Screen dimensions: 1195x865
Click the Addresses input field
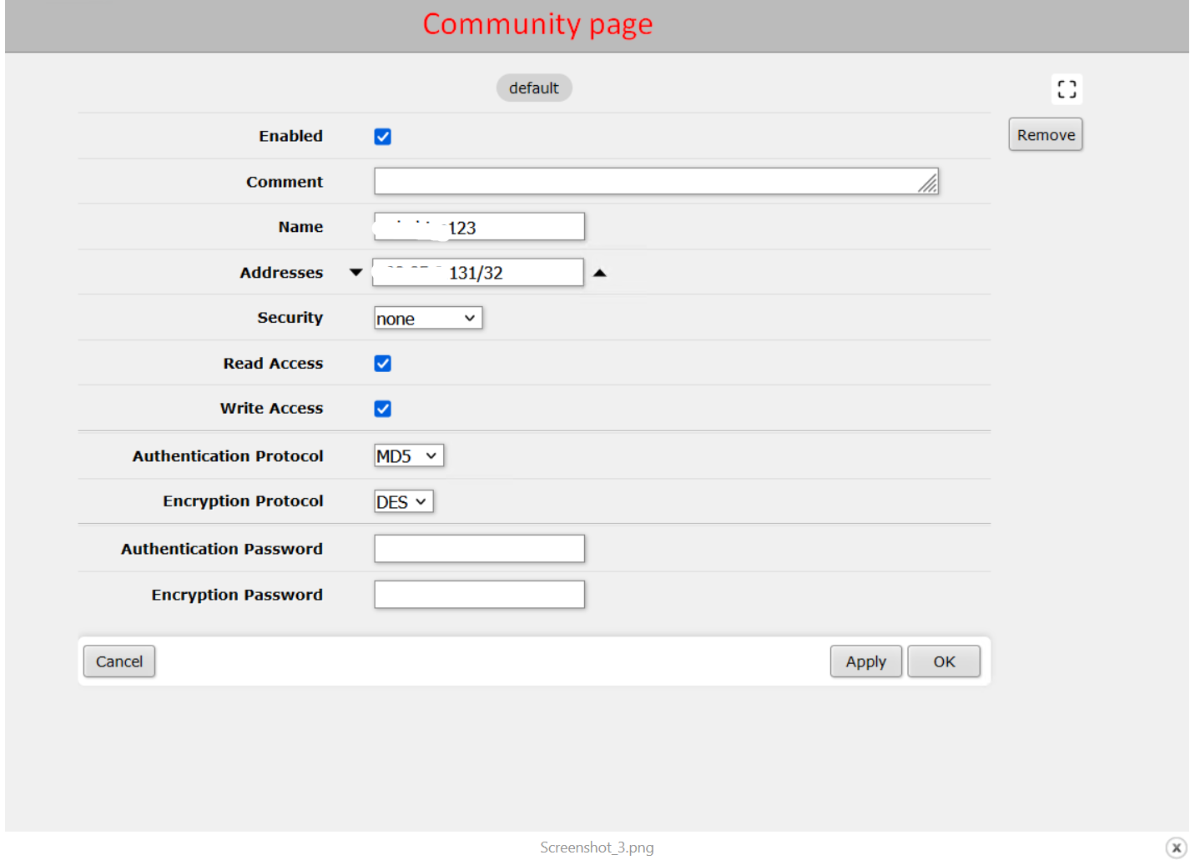478,273
